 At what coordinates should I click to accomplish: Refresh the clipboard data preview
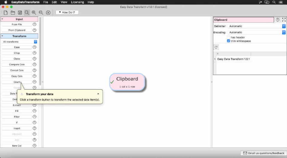(216, 47)
